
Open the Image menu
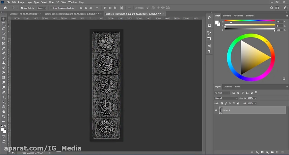coord(21,2)
